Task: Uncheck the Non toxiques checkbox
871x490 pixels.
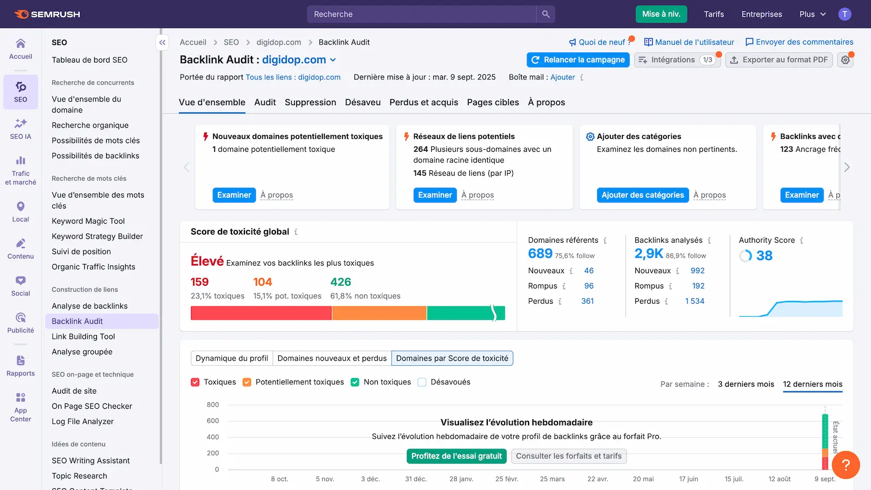Action: pyautogui.click(x=355, y=382)
